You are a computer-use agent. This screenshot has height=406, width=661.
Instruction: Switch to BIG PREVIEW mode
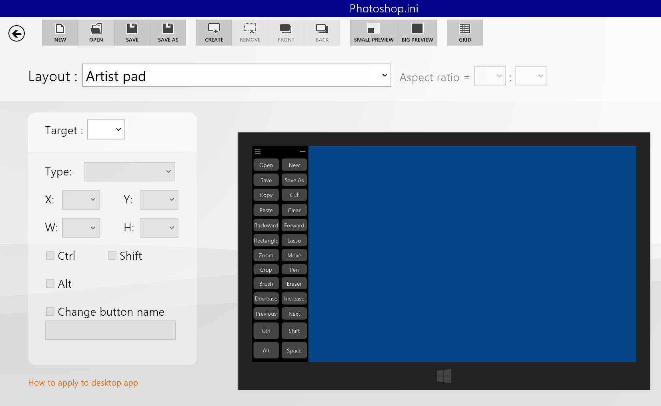click(417, 32)
